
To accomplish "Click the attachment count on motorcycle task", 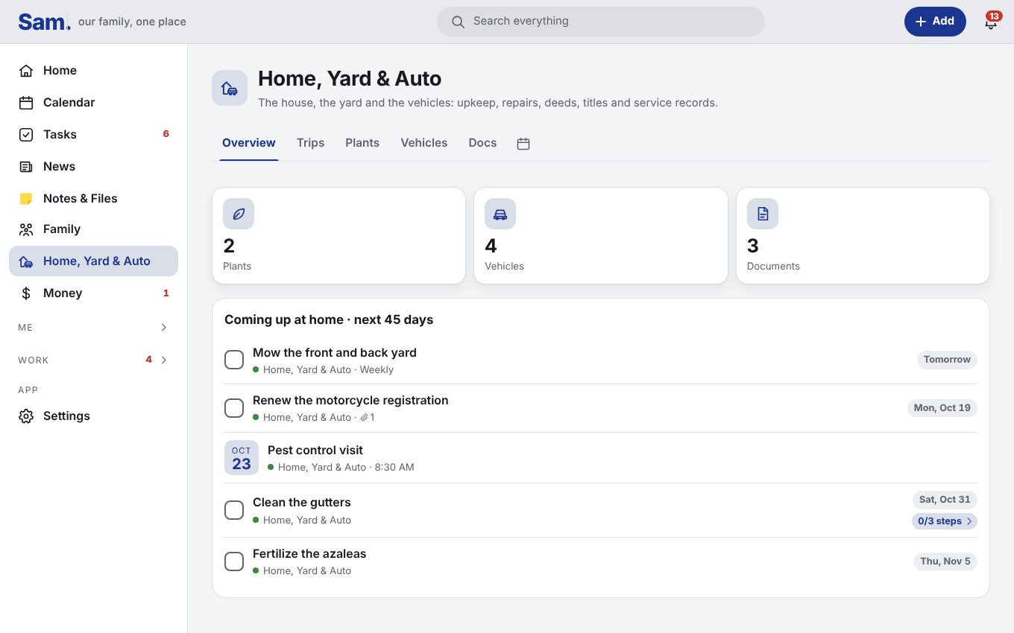I will (368, 418).
